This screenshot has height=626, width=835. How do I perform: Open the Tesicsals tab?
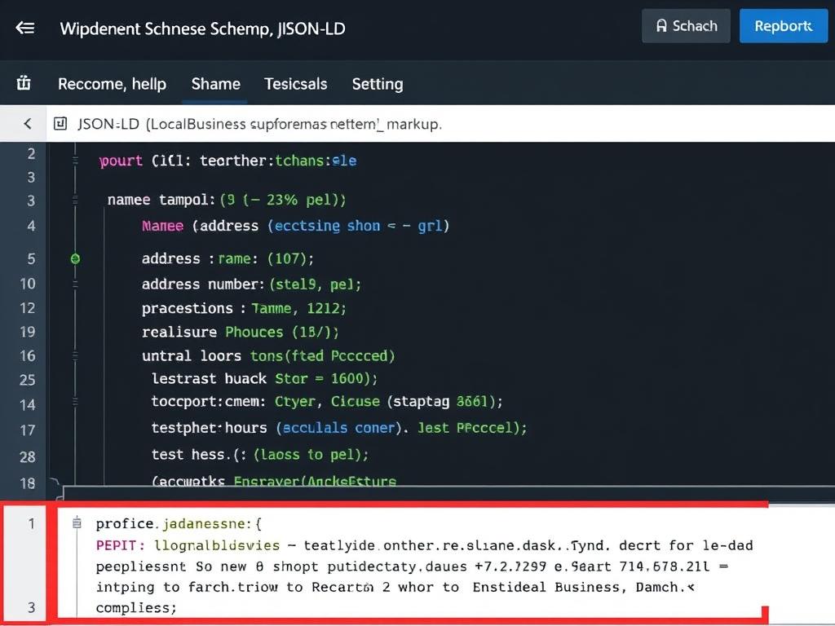click(x=295, y=84)
